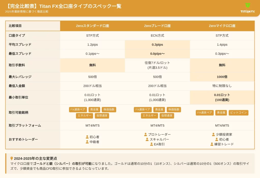Click the ECN方式 cell
260x178 pixels.
(157, 35)
